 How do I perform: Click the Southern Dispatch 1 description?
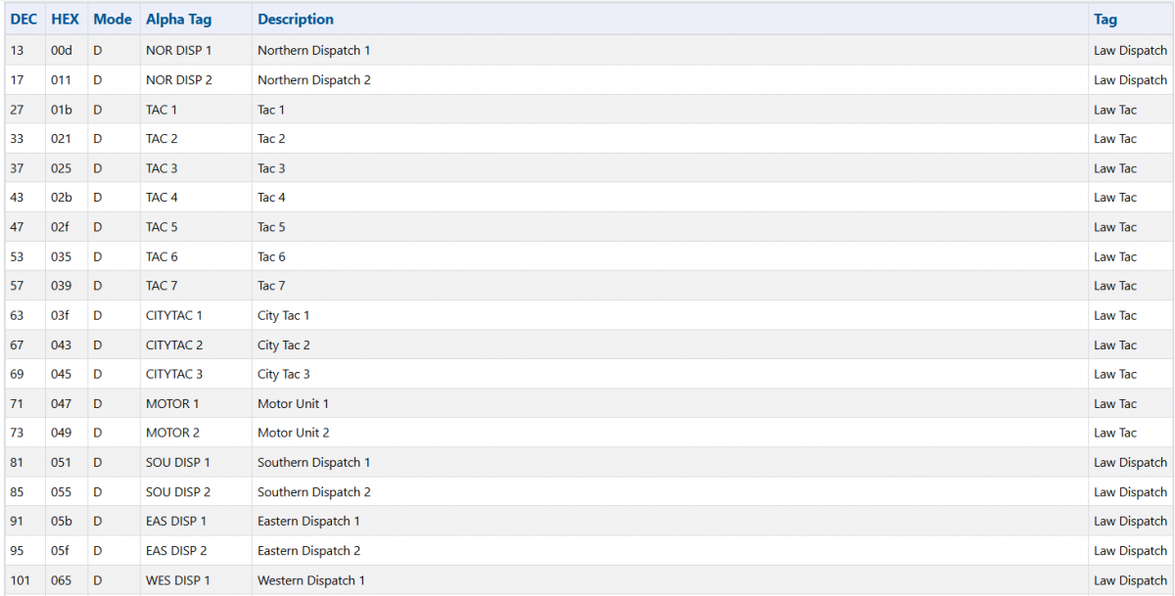tap(314, 462)
